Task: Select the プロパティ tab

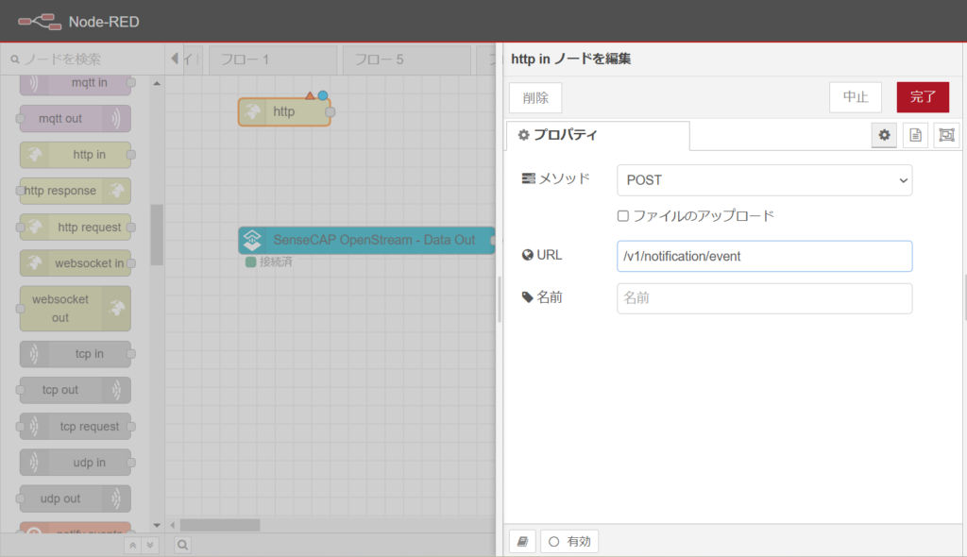Action: pyautogui.click(x=598, y=135)
